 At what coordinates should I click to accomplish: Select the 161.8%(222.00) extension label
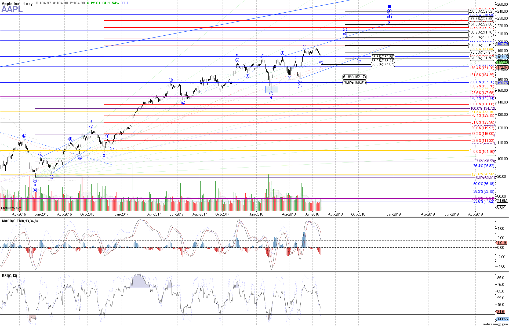(x=481, y=24)
